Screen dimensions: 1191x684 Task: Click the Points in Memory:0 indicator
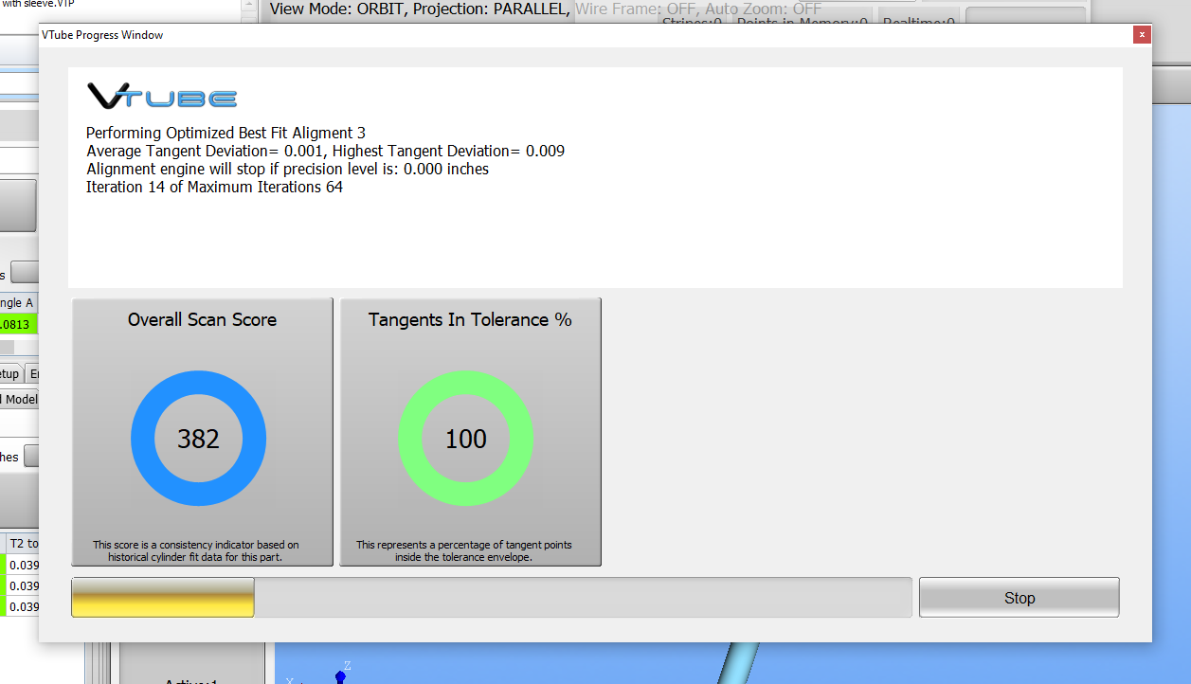click(x=802, y=21)
